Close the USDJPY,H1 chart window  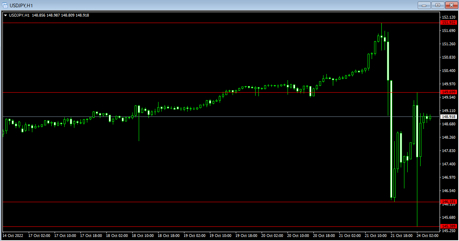click(451, 5)
